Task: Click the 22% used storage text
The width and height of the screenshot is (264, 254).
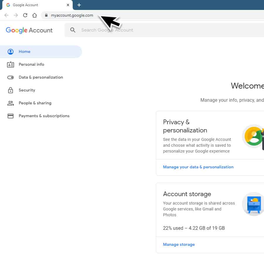Action: pos(194,228)
